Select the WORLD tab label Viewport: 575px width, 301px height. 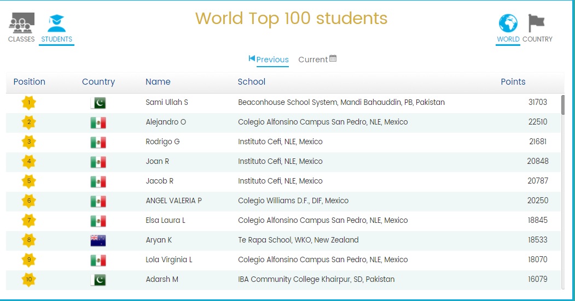point(508,39)
